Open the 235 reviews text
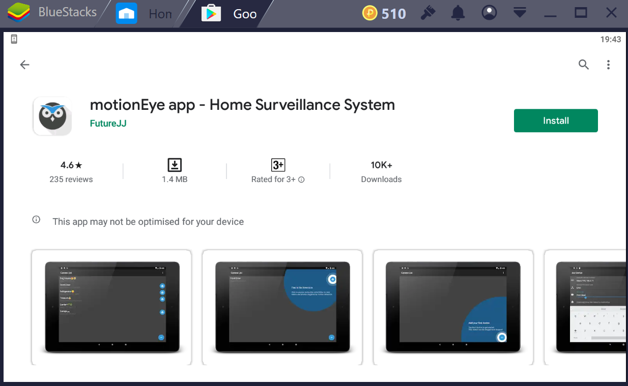The height and width of the screenshot is (386, 628). pyautogui.click(x=71, y=180)
